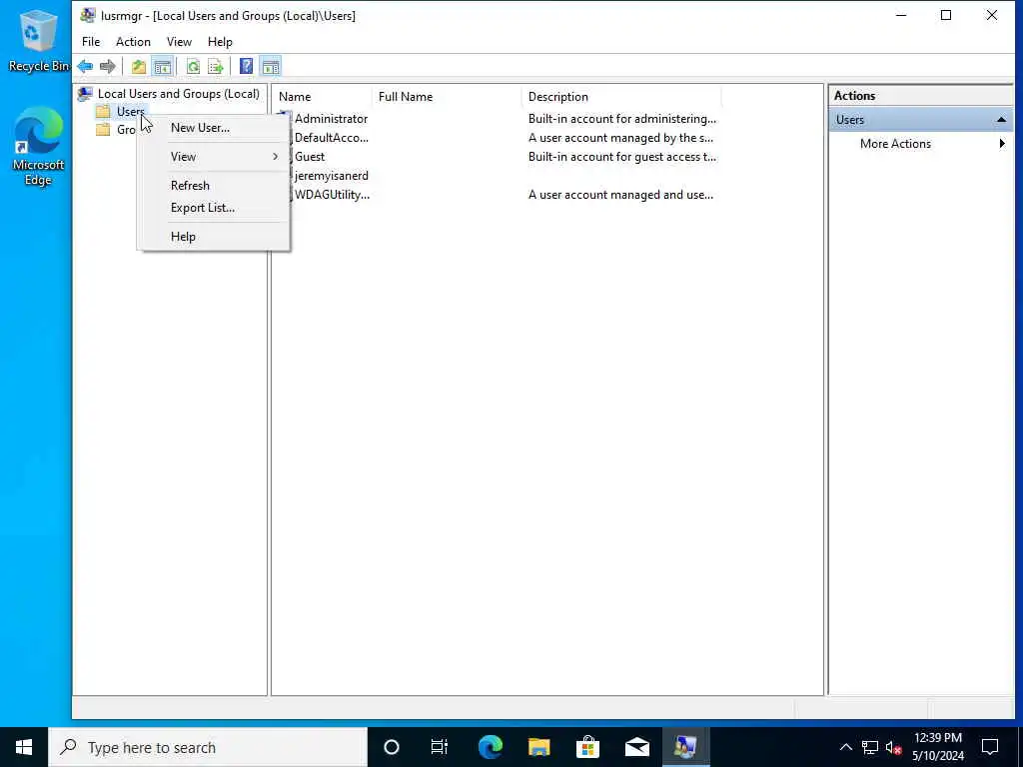Toggle Show/Hide Console Tree toolbar icon
The height and width of the screenshot is (767, 1023).
pos(163,67)
